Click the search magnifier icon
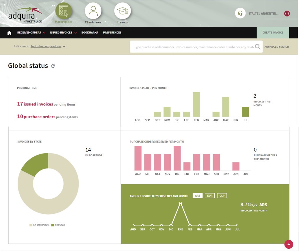Image resolution: width=299 pixels, height=251 pixels. 258,47
